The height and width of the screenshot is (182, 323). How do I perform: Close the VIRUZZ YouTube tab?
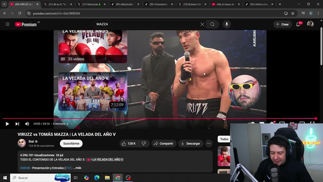(37, 4)
